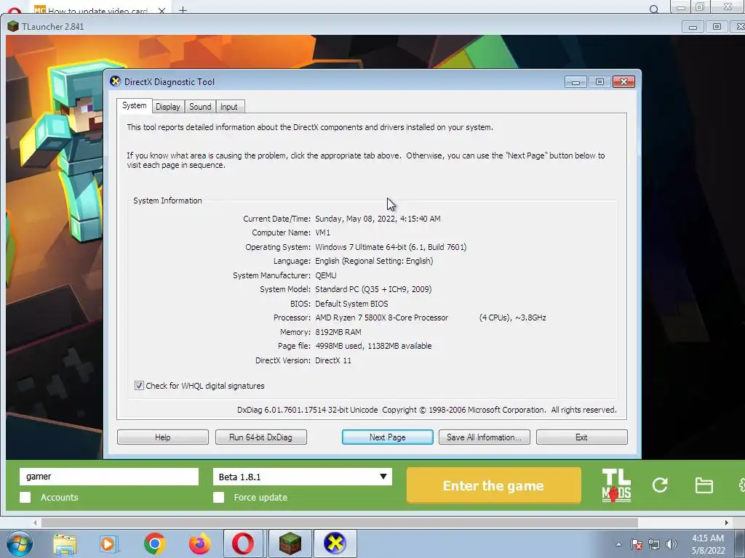Viewport: 745px width, 558px height.
Task: Click the Exit button in DxDiag
Action: click(x=581, y=437)
